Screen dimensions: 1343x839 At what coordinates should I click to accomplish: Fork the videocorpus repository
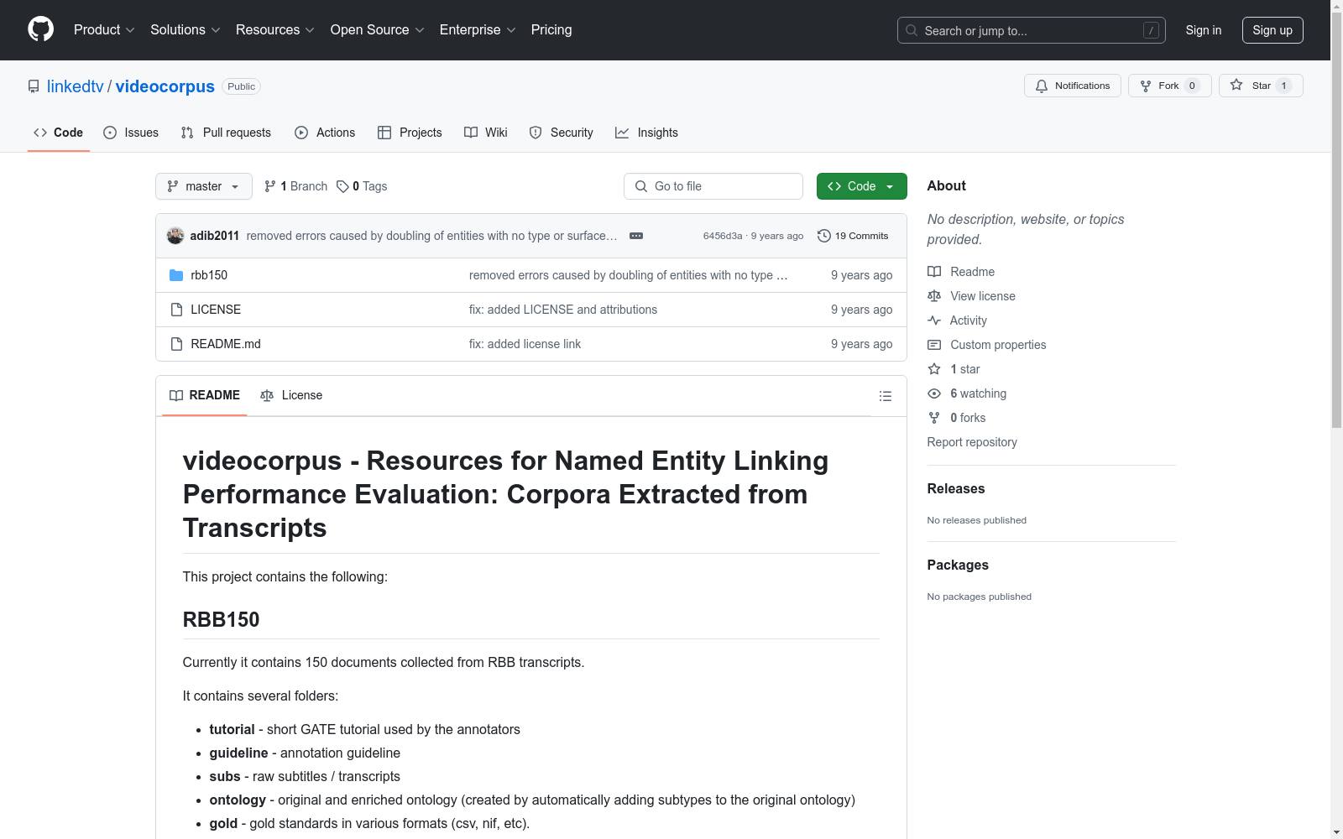tap(1169, 86)
